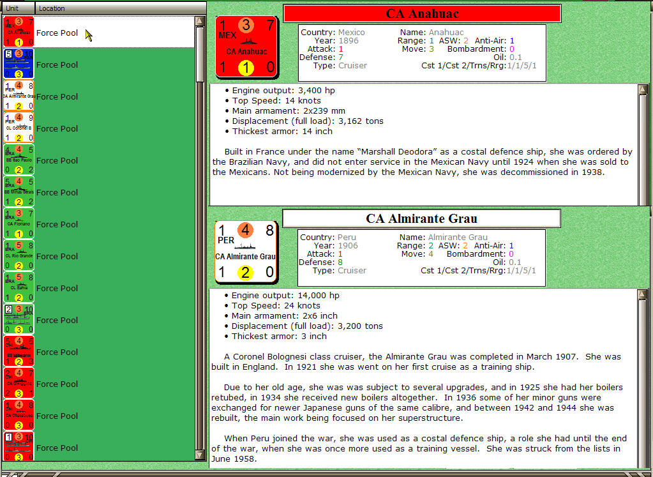Click Force Pool in the PAN convoy row
Viewport: 653px width, 477px height.
coord(57,64)
